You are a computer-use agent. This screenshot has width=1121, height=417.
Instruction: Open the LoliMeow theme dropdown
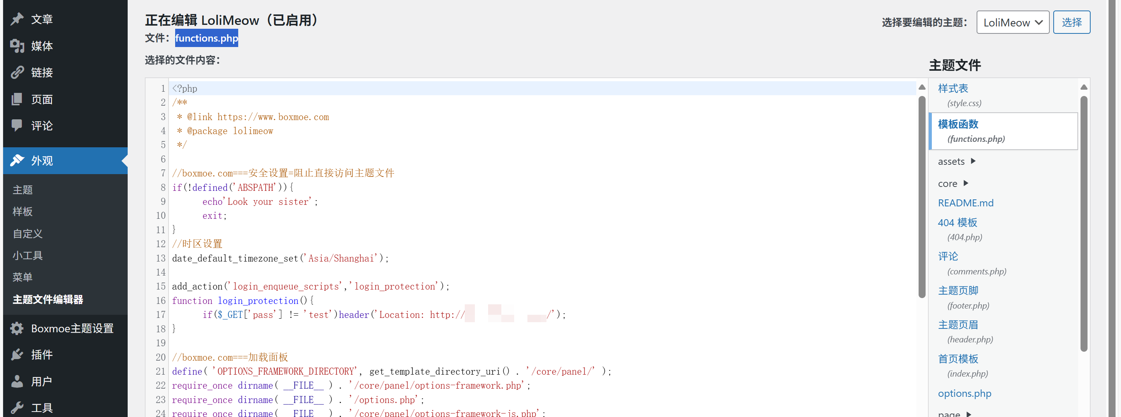click(1013, 22)
